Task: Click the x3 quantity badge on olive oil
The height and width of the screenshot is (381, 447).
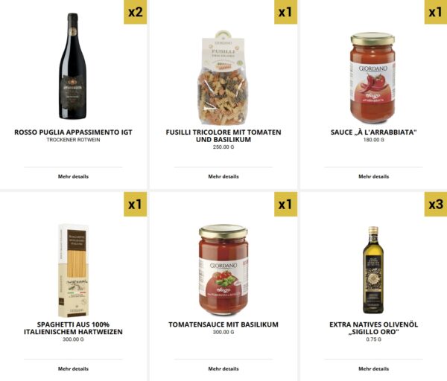Action: pos(436,204)
